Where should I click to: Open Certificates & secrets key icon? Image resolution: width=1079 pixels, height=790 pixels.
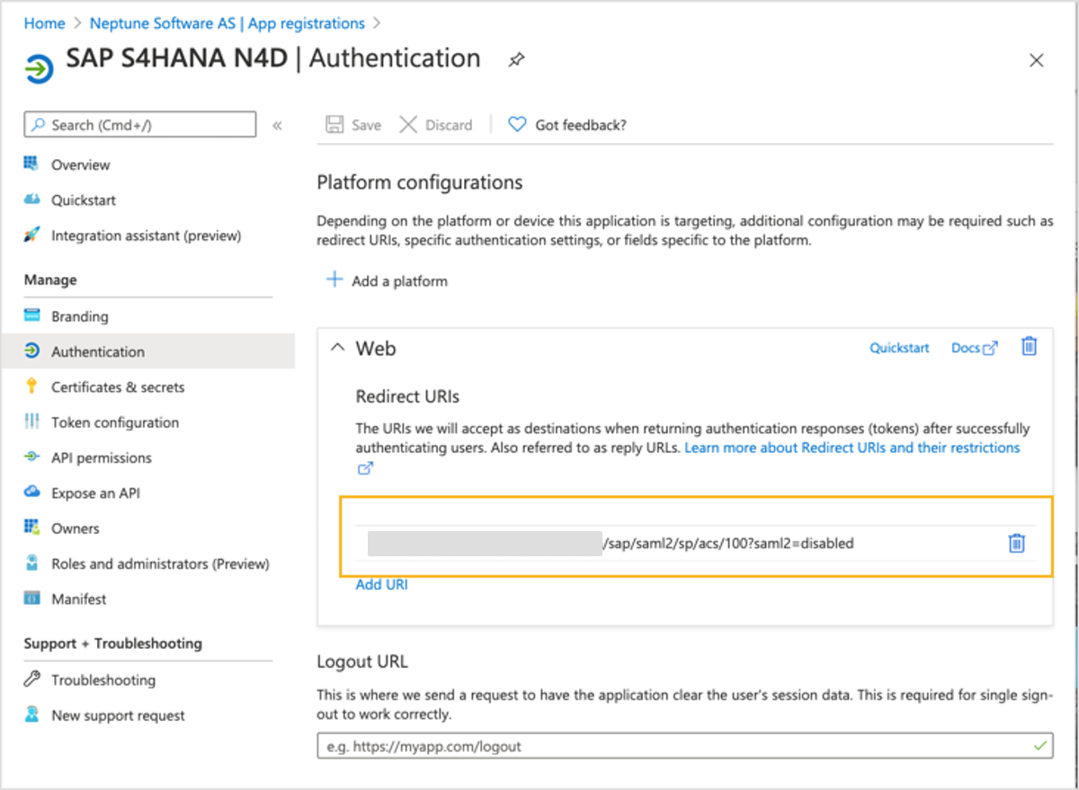point(32,387)
